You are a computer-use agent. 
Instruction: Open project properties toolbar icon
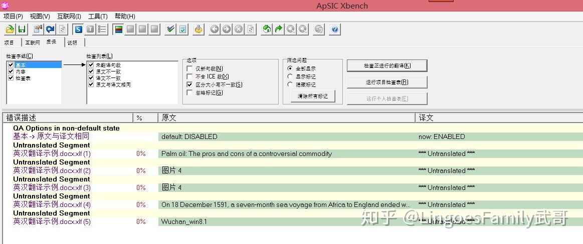click(38, 29)
